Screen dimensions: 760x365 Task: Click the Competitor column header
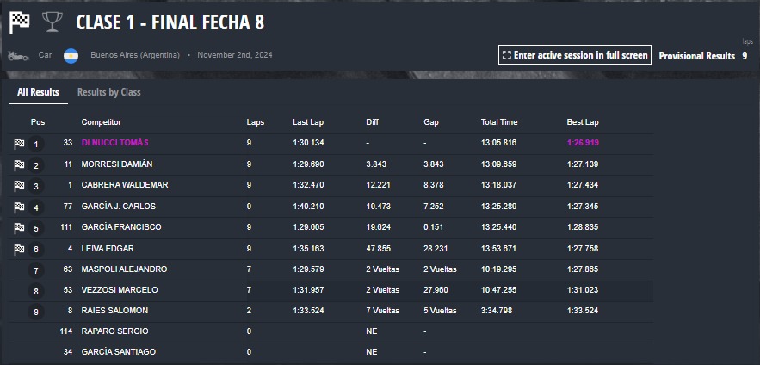[102, 122]
